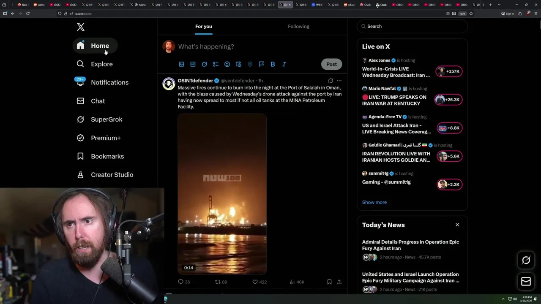Viewport: 541px width, 304px height.
Task: Open Notifications in the sidebar
Action: click(102, 82)
